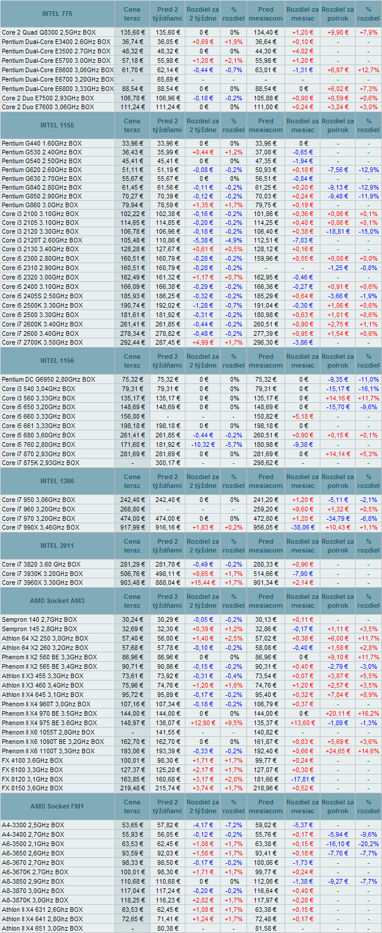Select Core i5 760 2,80GHz BOX name
382x933 pixels.
(39, 444)
